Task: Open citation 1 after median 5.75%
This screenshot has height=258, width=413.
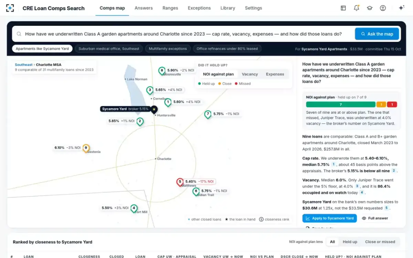Action: point(333,164)
